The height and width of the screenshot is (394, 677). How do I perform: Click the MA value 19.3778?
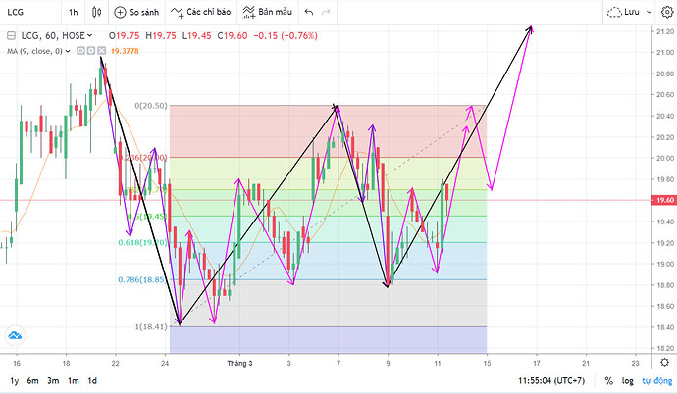(125, 51)
